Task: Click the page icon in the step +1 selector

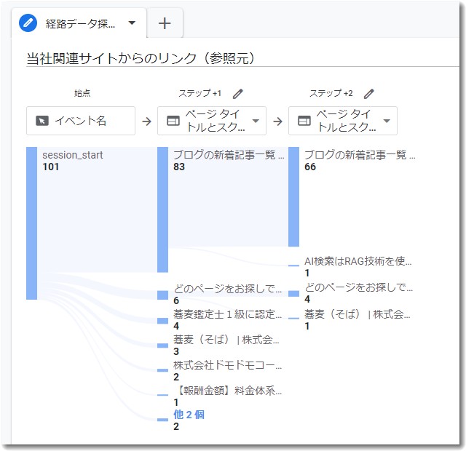Action: [173, 121]
